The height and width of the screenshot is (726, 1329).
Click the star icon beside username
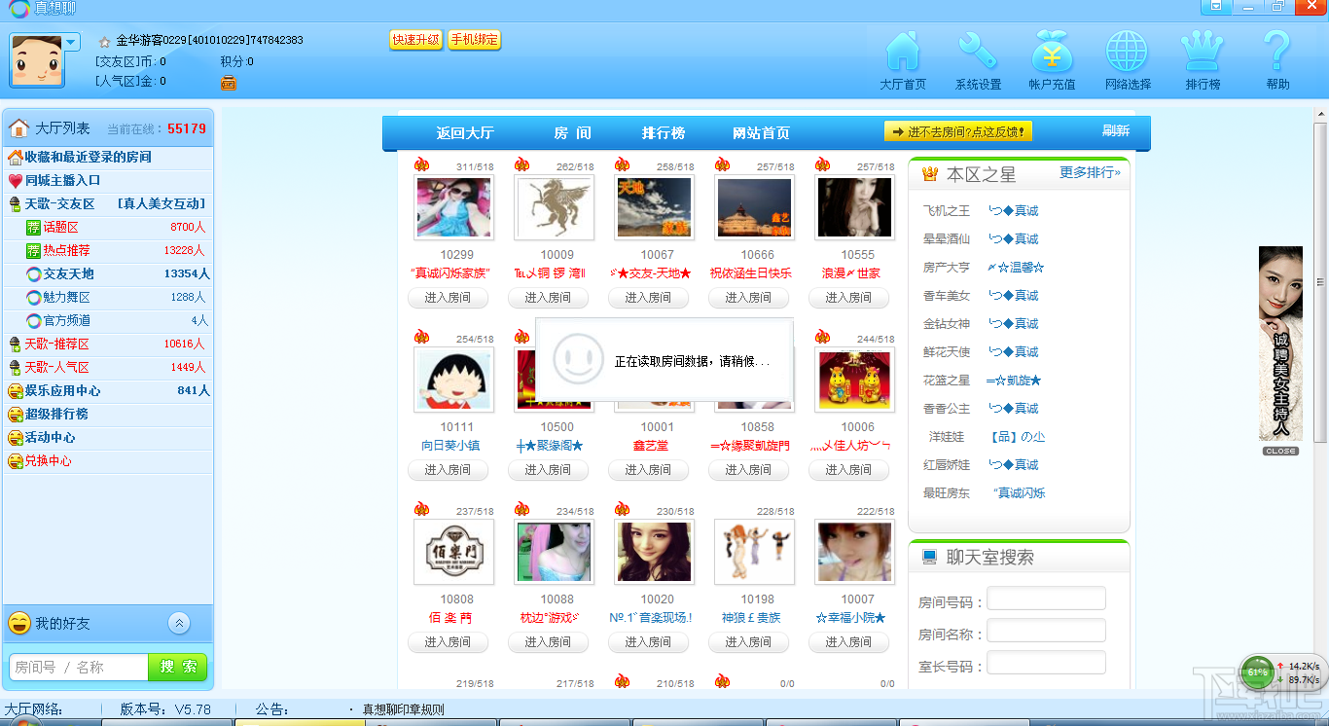[x=104, y=42]
